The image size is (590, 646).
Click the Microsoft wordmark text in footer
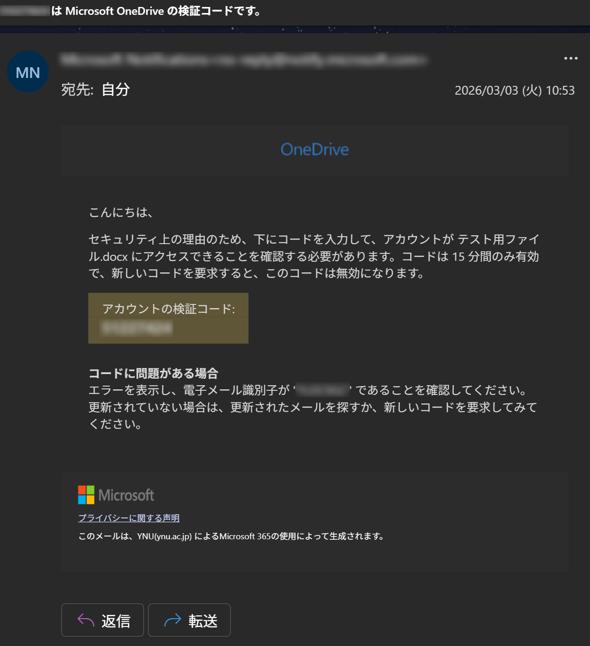[x=126, y=495]
